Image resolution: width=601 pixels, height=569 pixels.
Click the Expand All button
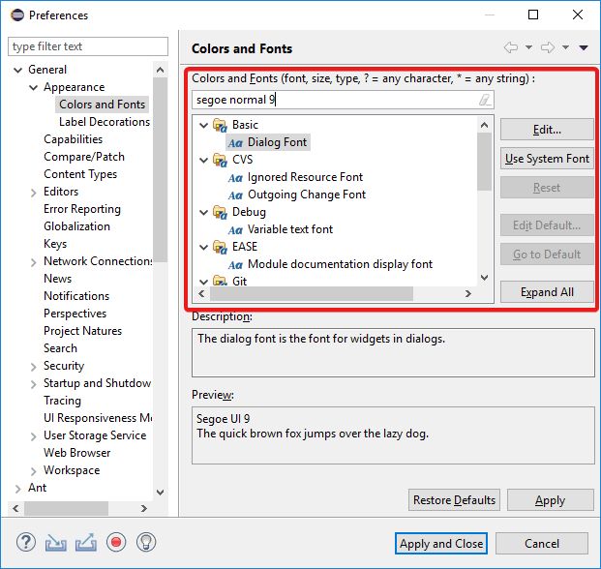[547, 292]
